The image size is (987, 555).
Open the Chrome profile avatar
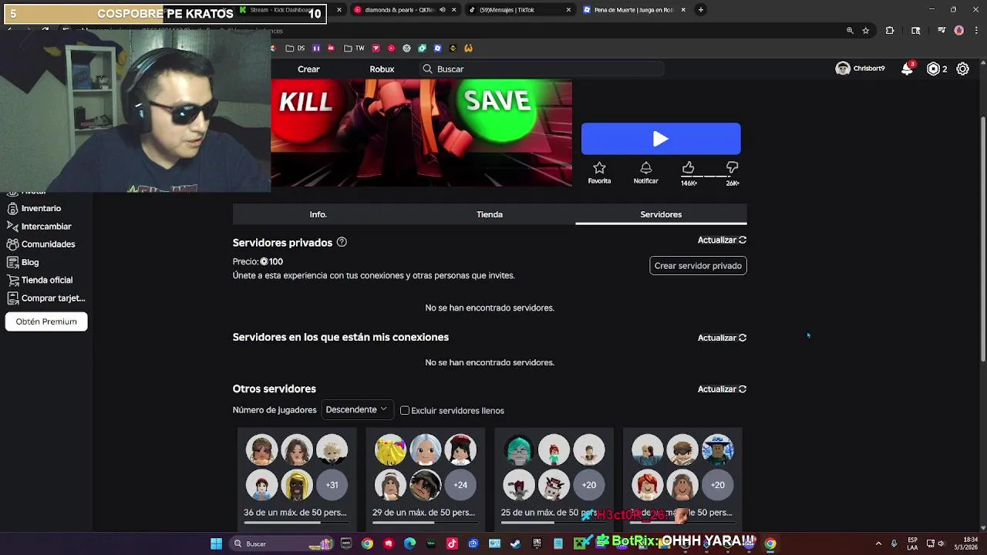pos(959,31)
